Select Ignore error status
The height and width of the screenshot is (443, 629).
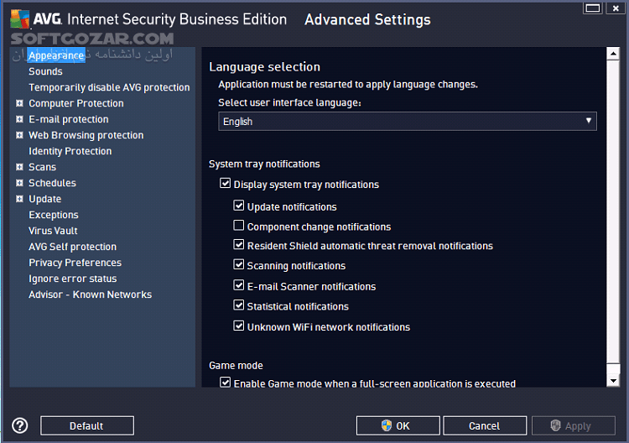(73, 279)
